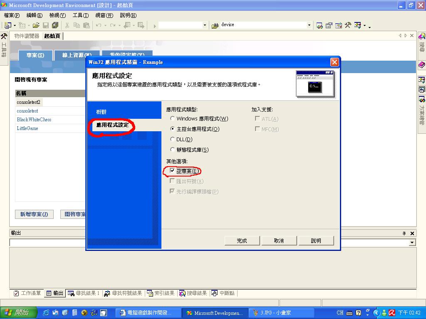This screenshot has width=426, height=319.
Task: Click the 取消 button
Action: (x=279, y=240)
